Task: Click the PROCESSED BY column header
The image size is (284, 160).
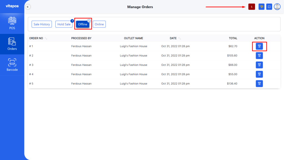Action: tap(81, 38)
